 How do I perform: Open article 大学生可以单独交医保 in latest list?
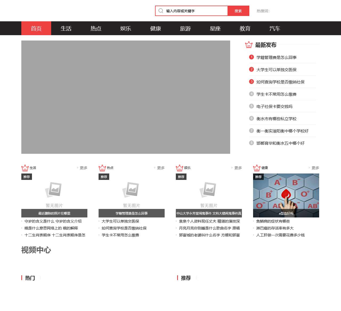[x=276, y=70]
